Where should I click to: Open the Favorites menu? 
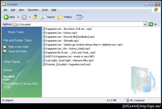[x=33, y=10]
